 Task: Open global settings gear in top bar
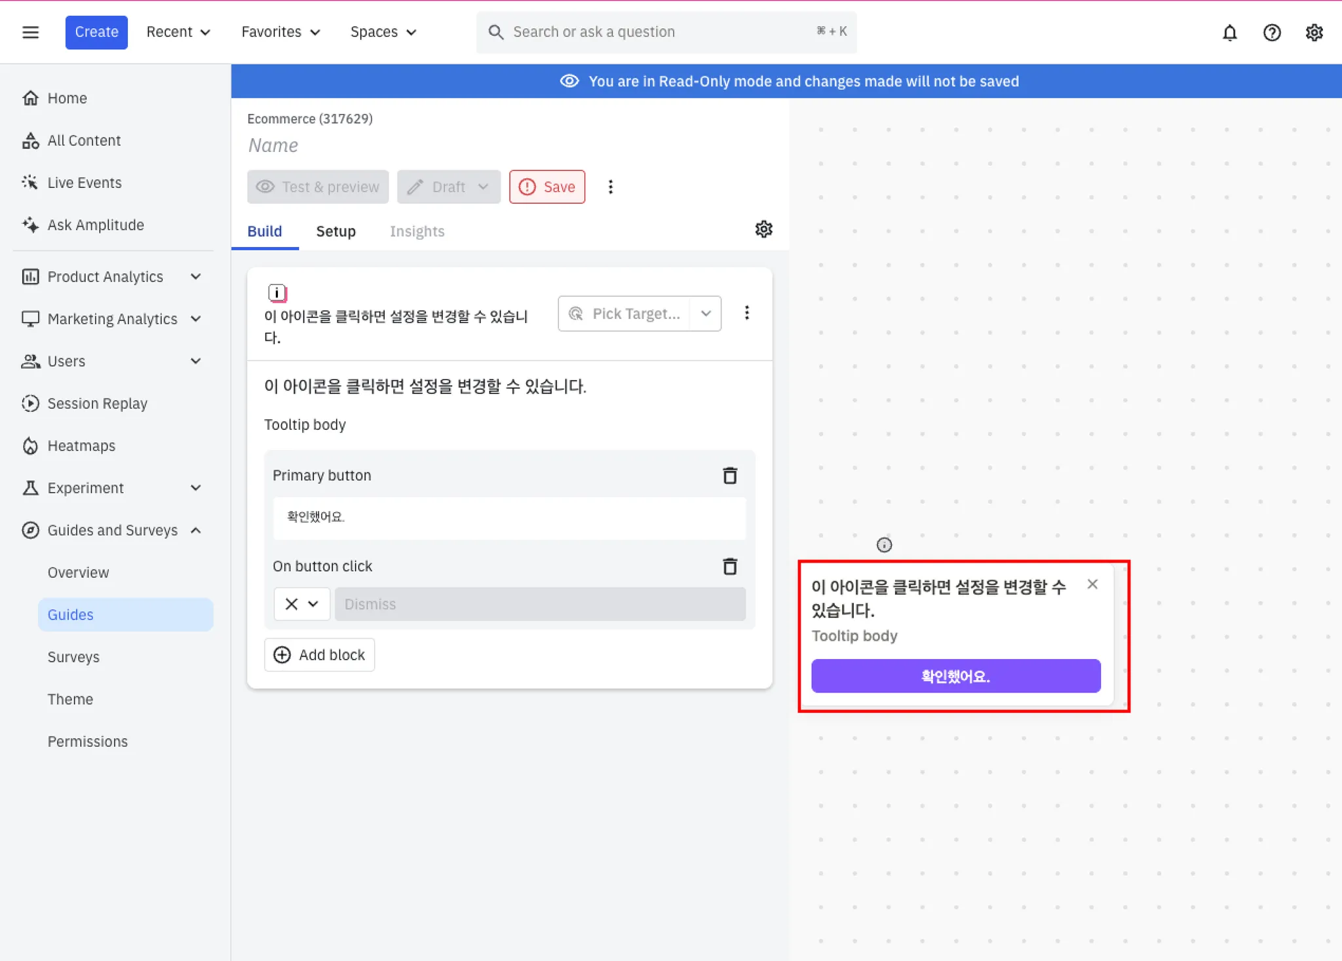pos(1314,32)
